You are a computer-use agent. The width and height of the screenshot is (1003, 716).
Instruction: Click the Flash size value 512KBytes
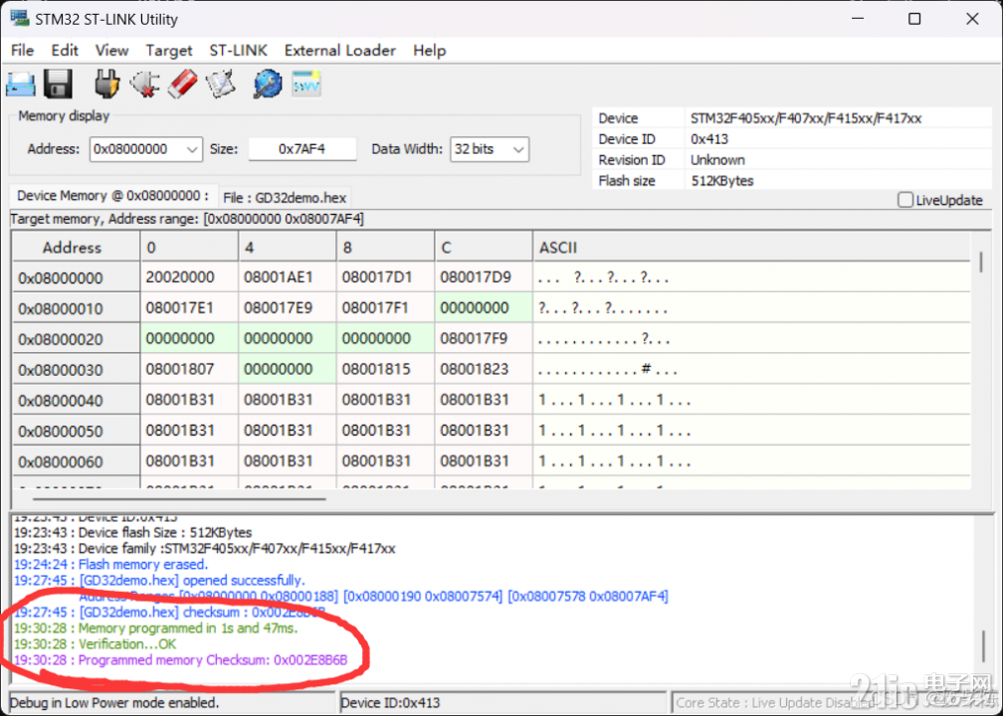tap(721, 181)
